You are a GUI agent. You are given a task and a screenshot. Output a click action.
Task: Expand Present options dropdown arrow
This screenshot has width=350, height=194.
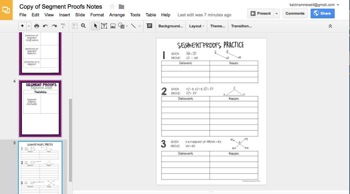(277, 13)
